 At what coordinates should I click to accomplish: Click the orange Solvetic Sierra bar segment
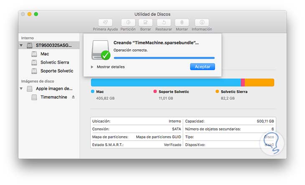[x=259, y=82]
